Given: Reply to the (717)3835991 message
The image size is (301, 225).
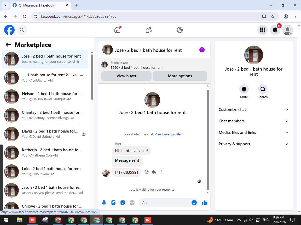Looking at the screenshot, I should click(154, 172).
